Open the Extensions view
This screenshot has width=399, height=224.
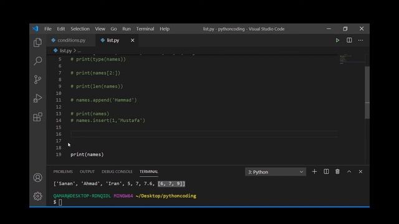[37, 117]
